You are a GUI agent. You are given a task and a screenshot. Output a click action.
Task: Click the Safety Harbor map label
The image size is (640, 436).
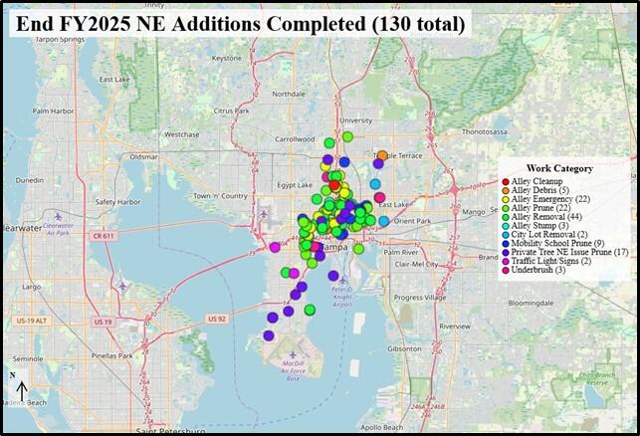click(117, 202)
